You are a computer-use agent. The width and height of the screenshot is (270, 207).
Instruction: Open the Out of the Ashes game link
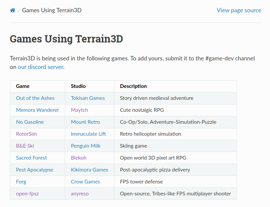click(35, 98)
